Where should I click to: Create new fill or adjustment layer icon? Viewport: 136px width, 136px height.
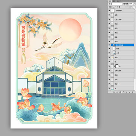(124, 92)
